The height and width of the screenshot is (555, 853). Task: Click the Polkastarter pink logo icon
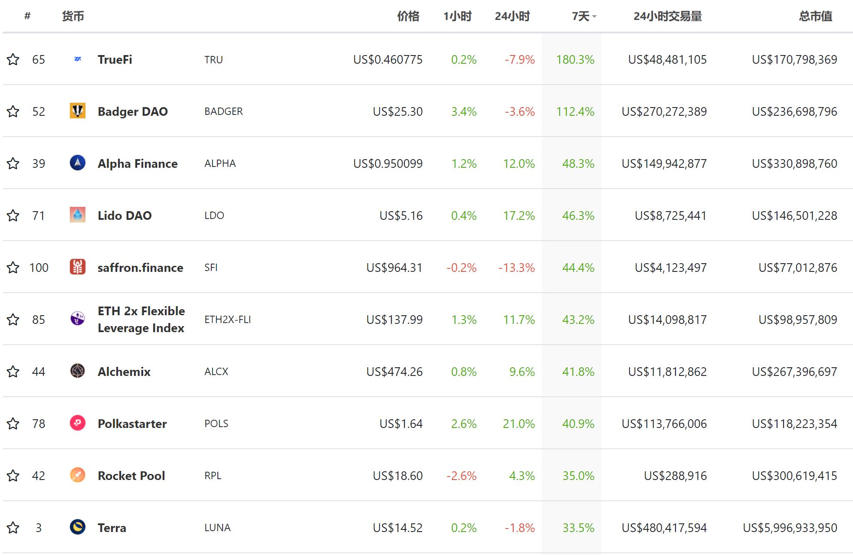(78, 423)
